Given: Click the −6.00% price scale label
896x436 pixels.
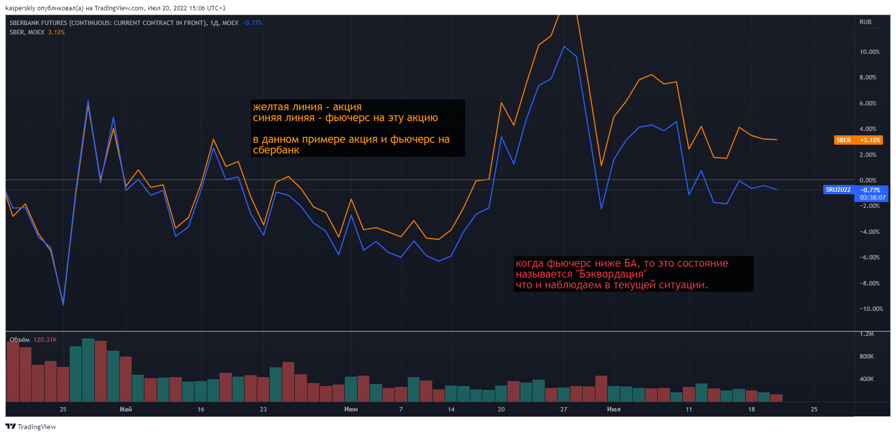Looking at the screenshot, I should [x=869, y=257].
